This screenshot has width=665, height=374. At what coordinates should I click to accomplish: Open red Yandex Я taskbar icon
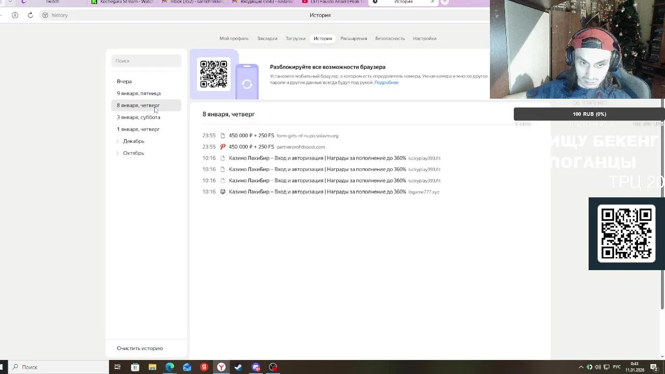204,367
